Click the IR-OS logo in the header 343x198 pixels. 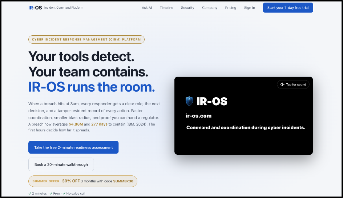click(x=35, y=8)
